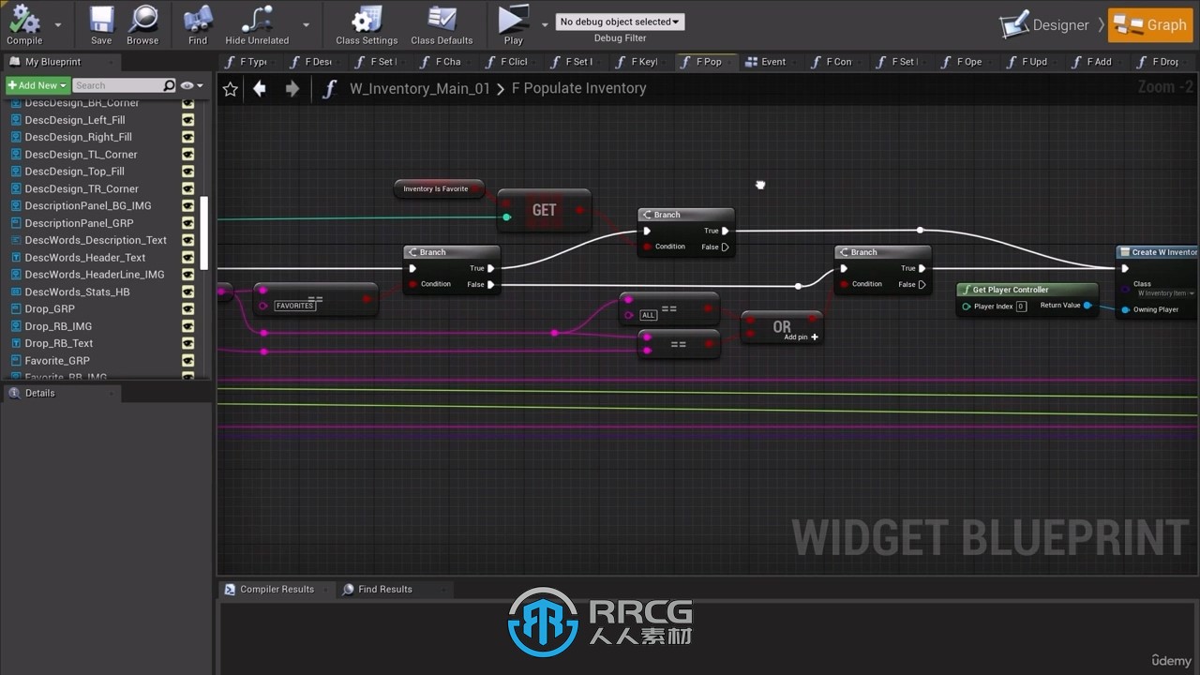The image size is (1200, 675).
Task: Open the Hide Unrelated options dropdown
Action: click(306, 25)
